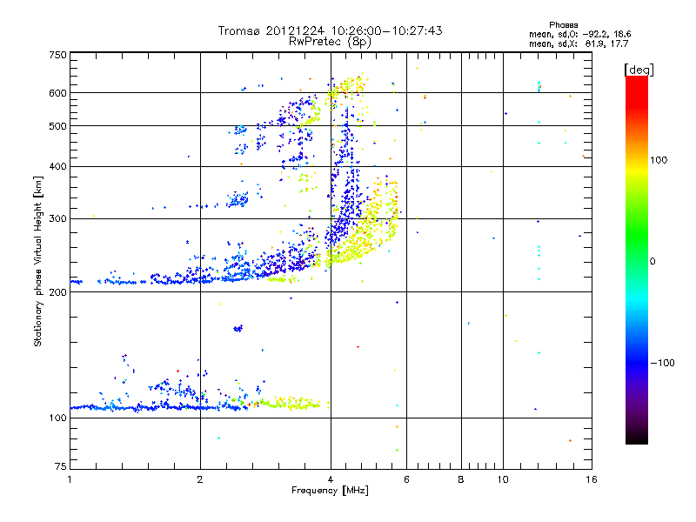Click the x-axis '2' tick label
The image size is (696, 522).
pos(200,479)
